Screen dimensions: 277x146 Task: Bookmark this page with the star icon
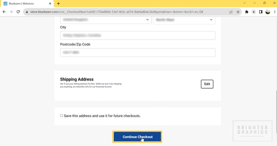238,12
